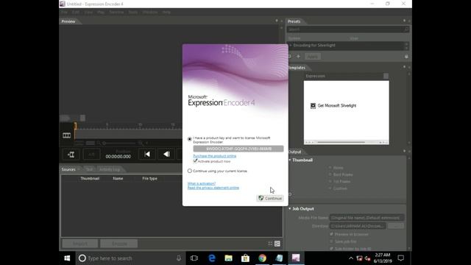The height and width of the screenshot is (265, 471).
Task: Select the 1st Frame thumbnail option
Action: click(330, 182)
